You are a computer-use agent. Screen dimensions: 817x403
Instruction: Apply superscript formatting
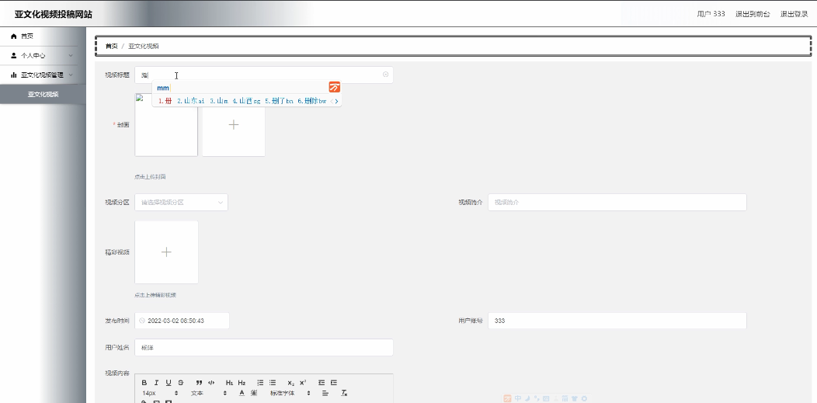pyautogui.click(x=303, y=383)
